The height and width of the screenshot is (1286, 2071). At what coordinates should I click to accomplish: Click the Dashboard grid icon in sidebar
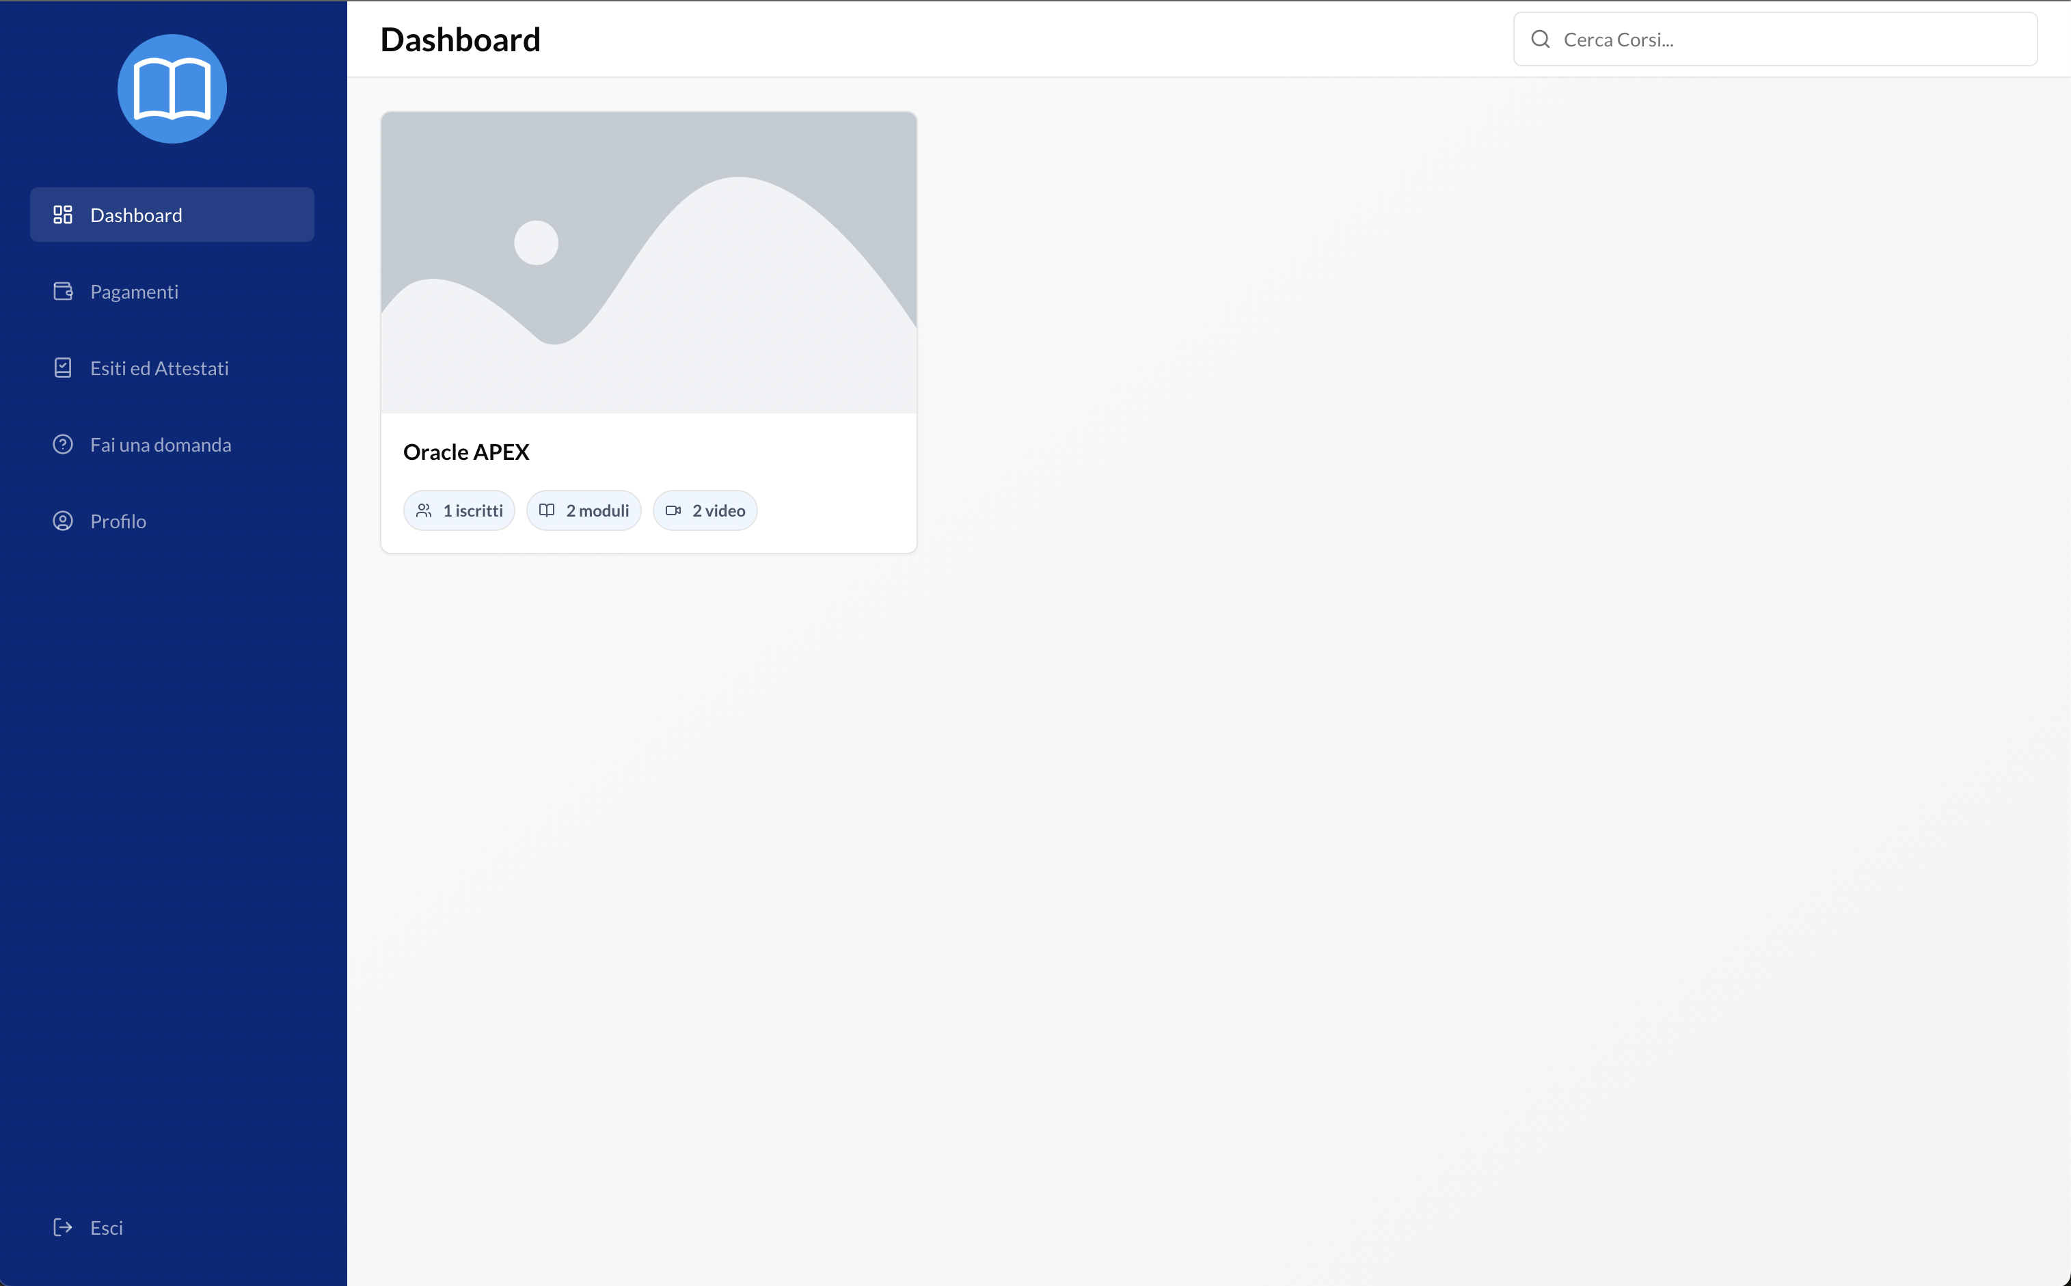(x=63, y=215)
